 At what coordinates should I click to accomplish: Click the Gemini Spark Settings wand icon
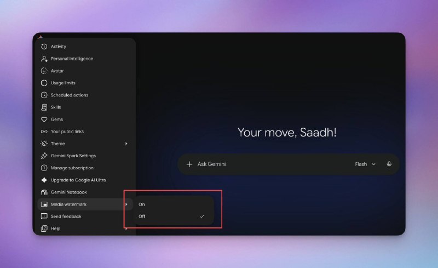click(x=44, y=156)
